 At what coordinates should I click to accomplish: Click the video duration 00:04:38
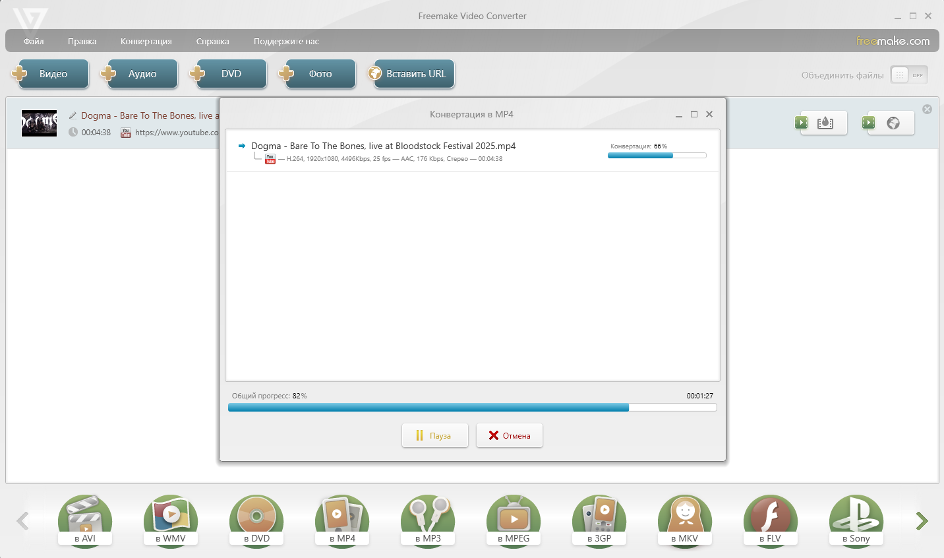pyautogui.click(x=96, y=133)
